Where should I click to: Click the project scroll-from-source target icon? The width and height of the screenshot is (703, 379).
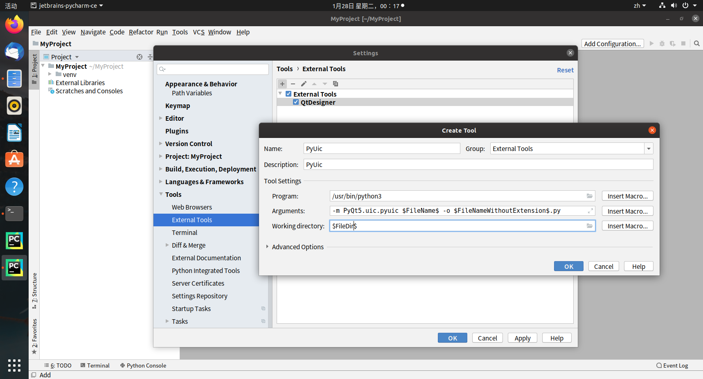click(140, 57)
